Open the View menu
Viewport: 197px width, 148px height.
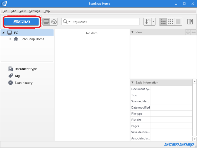click(22, 11)
